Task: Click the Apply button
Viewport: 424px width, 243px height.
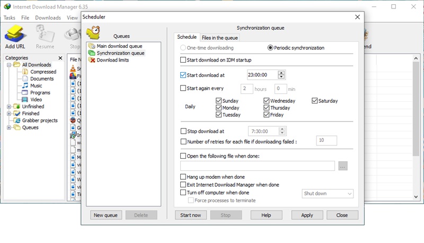Action: (x=307, y=215)
